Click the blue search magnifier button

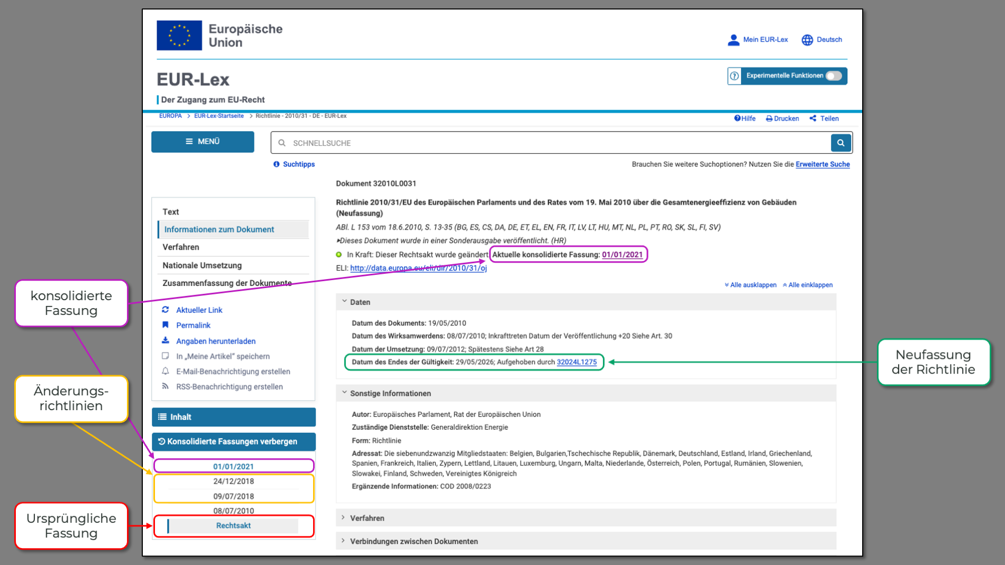click(x=840, y=143)
